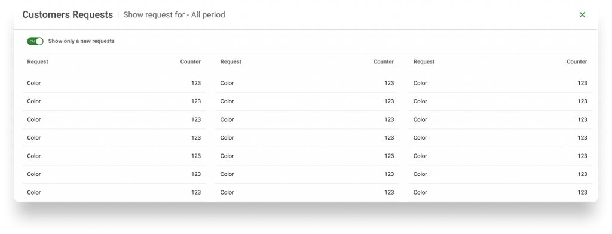612x234 pixels.
Task: Click Counter header in the right table
Action: click(x=577, y=61)
